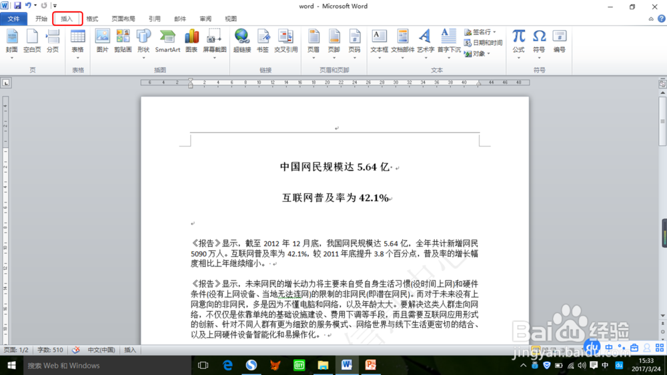Click the page count 页面: 1/2
This screenshot has height=375, width=667.
[x=16, y=350]
